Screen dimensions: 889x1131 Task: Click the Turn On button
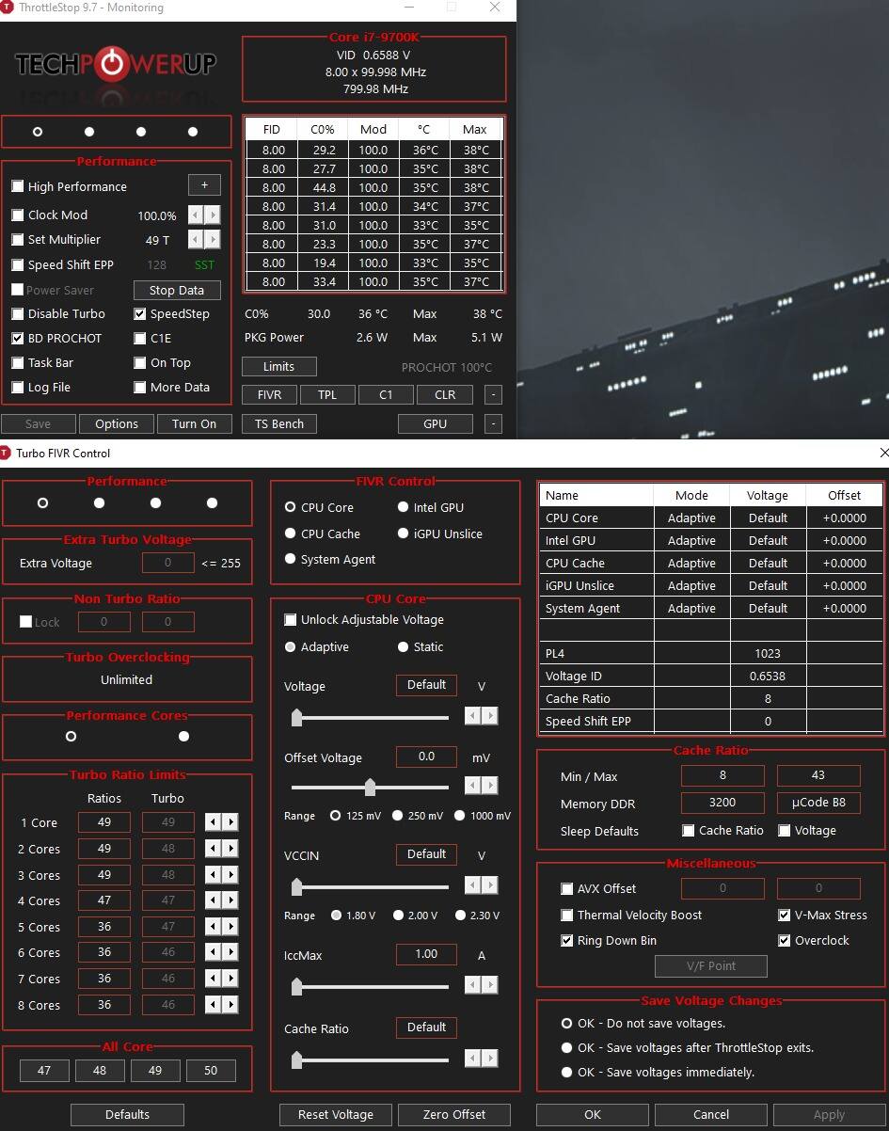click(x=194, y=423)
